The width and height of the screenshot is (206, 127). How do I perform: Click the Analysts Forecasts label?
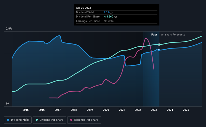click(x=173, y=34)
